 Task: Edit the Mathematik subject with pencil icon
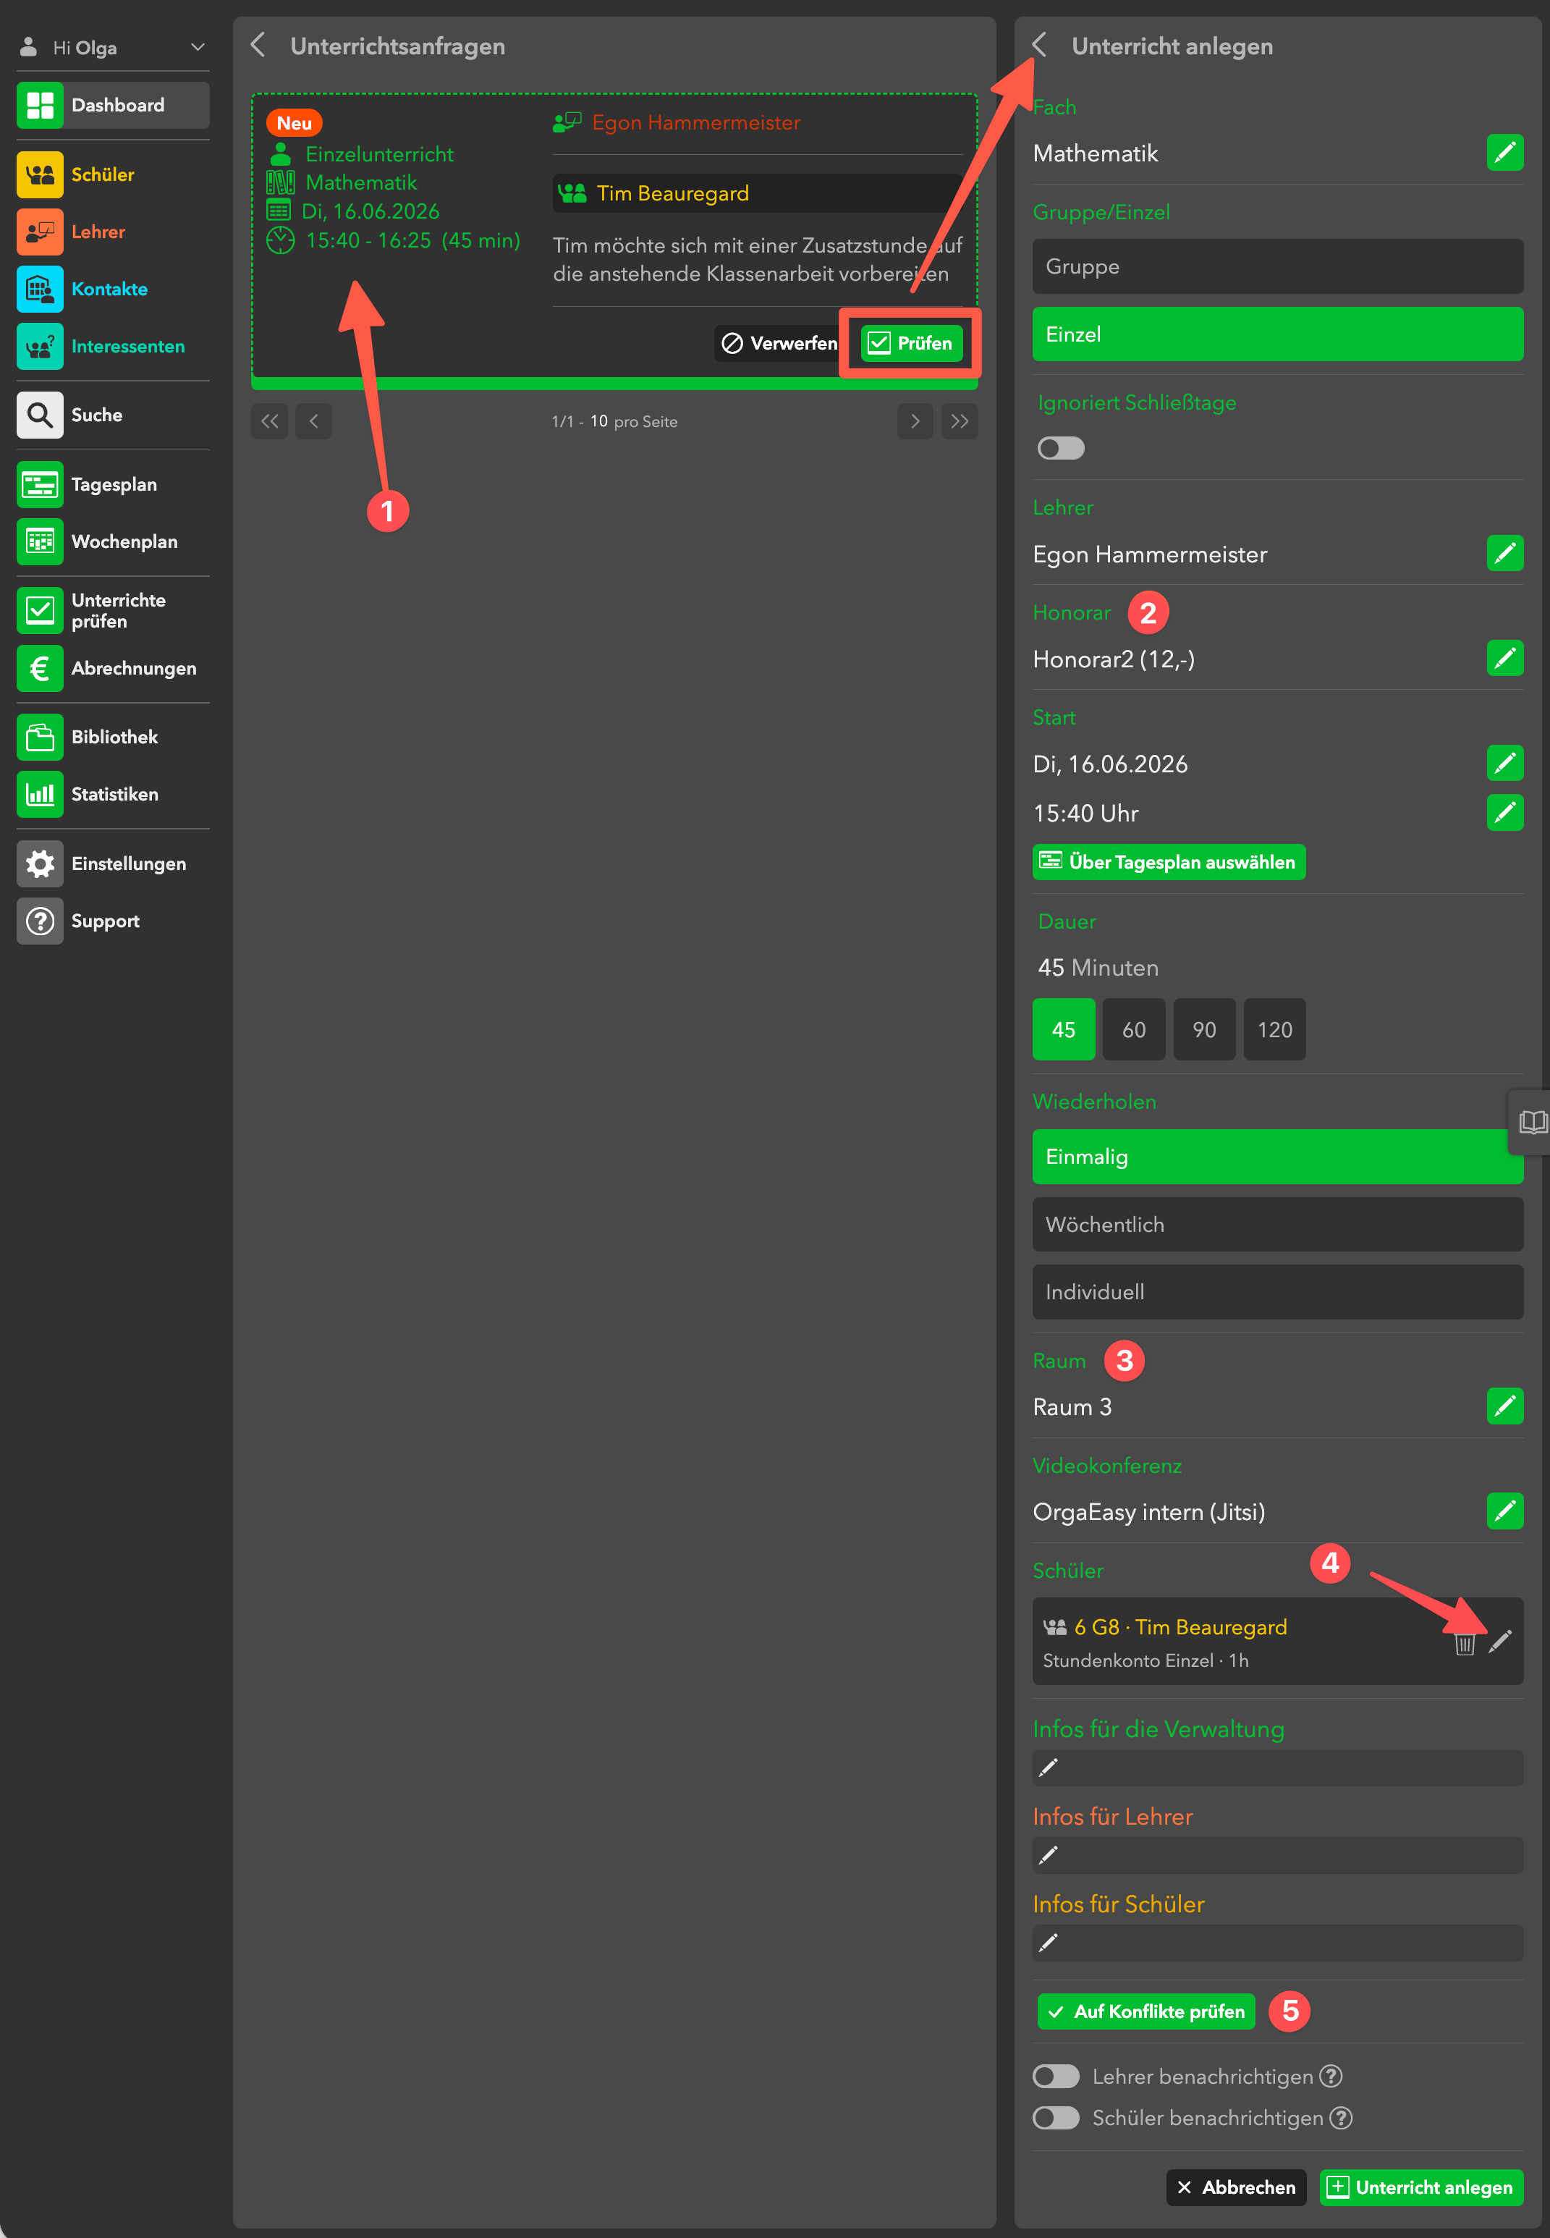click(x=1504, y=153)
